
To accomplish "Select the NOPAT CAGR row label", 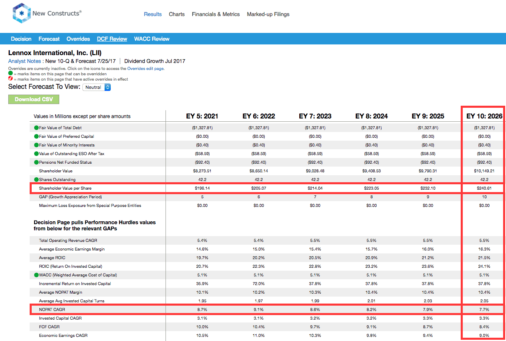I will 52,310.
